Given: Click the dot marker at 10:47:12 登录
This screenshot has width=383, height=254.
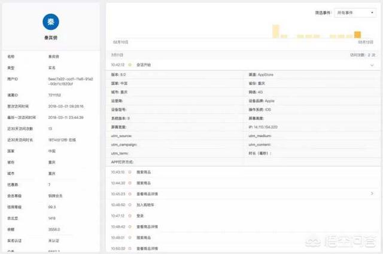Looking at the screenshot, I should pos(130,215).
